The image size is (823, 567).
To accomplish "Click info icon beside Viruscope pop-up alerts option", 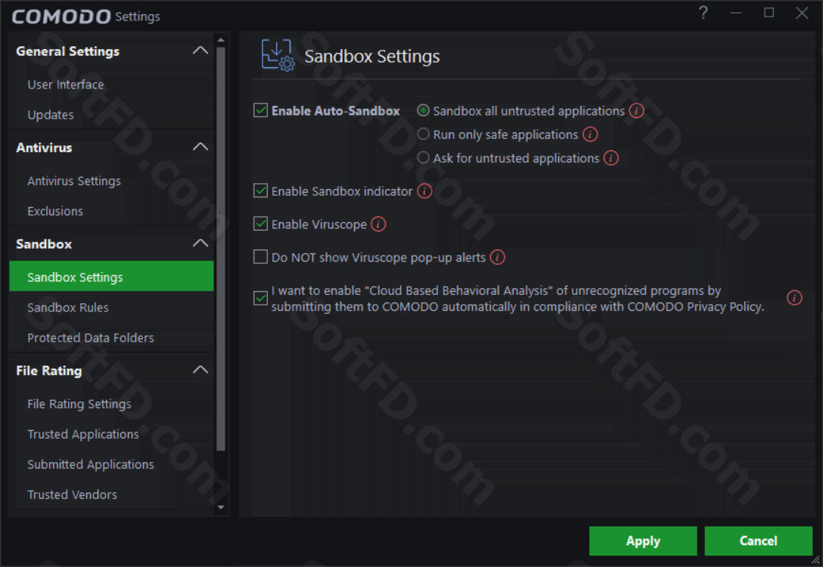I will click(498, 257).
